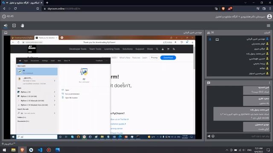Expand the web search py result chevron

(x=55, y=113)
